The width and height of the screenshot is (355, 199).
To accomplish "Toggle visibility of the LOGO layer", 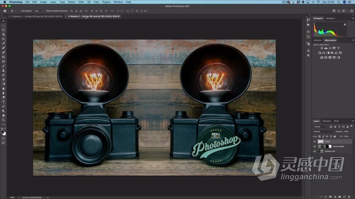I will pyautogui.click(x=315, y=142).
